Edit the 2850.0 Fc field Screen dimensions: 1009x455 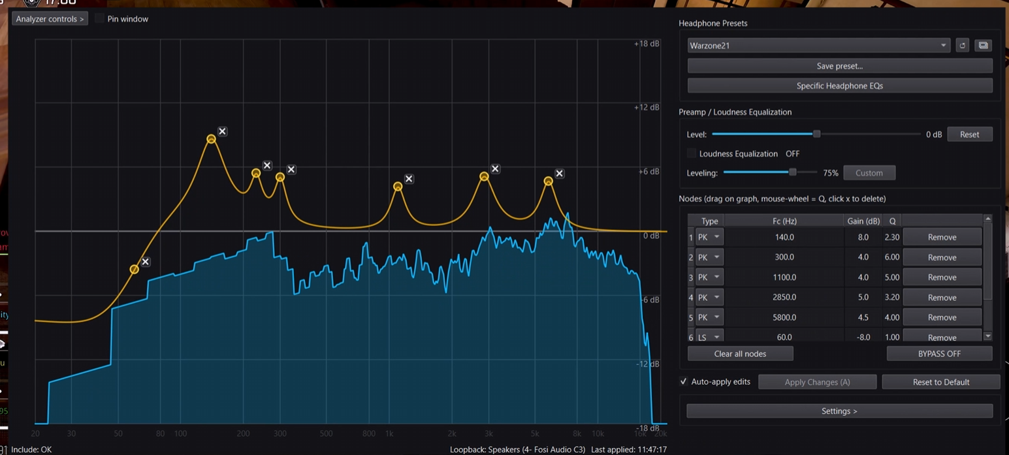pyautogui.click(x=784, y=297)
